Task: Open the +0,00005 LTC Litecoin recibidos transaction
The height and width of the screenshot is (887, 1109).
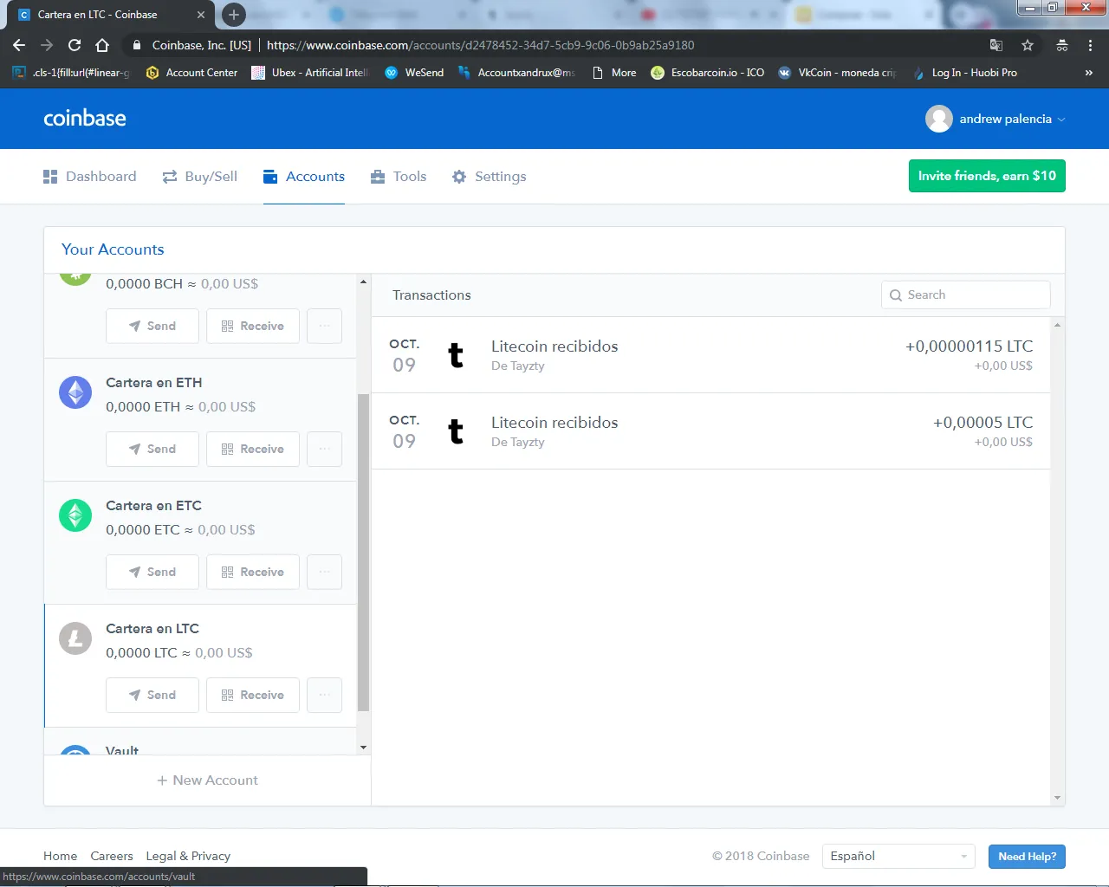Action: (x=710, y=431)
